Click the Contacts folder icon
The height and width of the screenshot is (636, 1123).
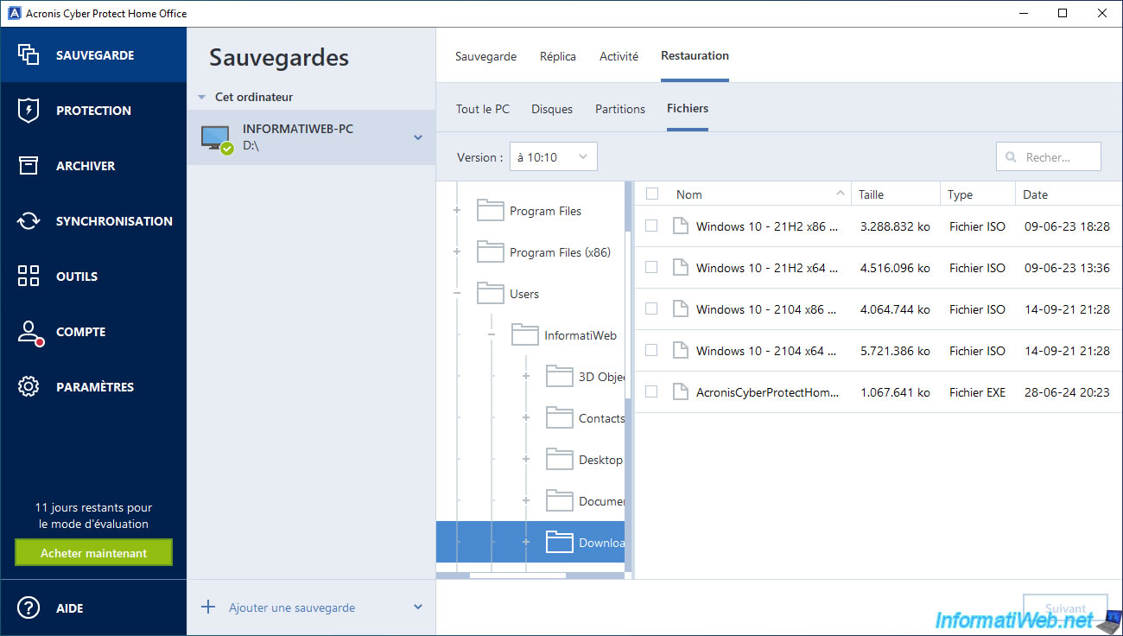pos(559,418)
